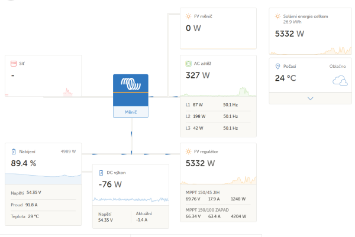Select the MPPT 150/100 ZAPAD row
This screenshot has height=237, width=355.
(218, 213)
